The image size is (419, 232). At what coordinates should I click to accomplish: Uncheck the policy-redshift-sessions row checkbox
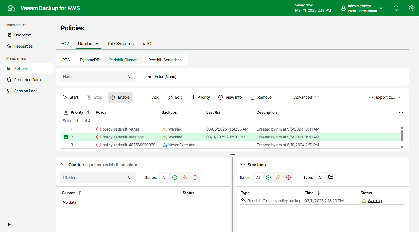pyautogui.click(x=66, y=137)
